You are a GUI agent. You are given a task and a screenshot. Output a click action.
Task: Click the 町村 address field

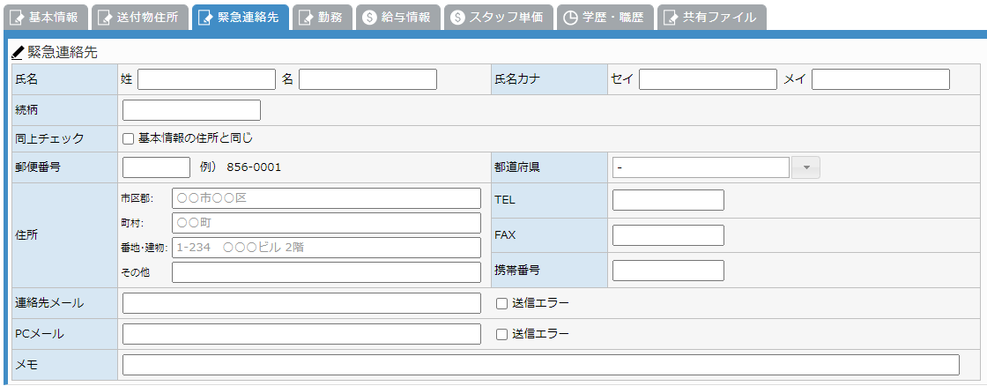(x=326, y=223)
